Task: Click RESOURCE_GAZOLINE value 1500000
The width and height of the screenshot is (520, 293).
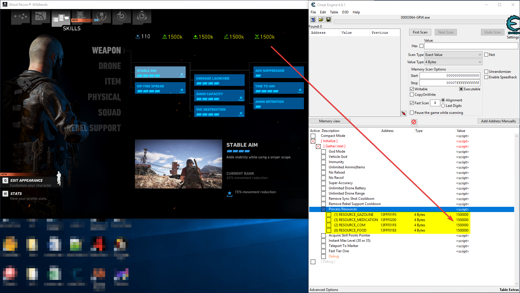Action: pyautogui.click(x=462, y=215)
